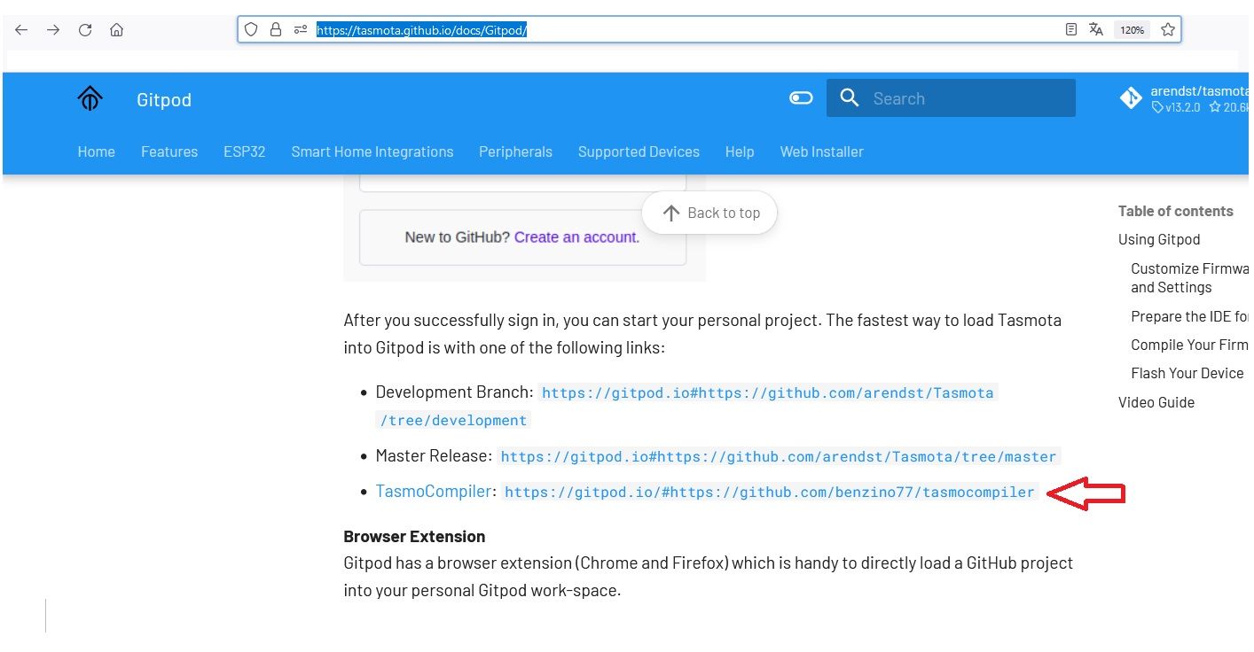
Task: Jump to Video Guide section
Action: [x=1156, y=402]
